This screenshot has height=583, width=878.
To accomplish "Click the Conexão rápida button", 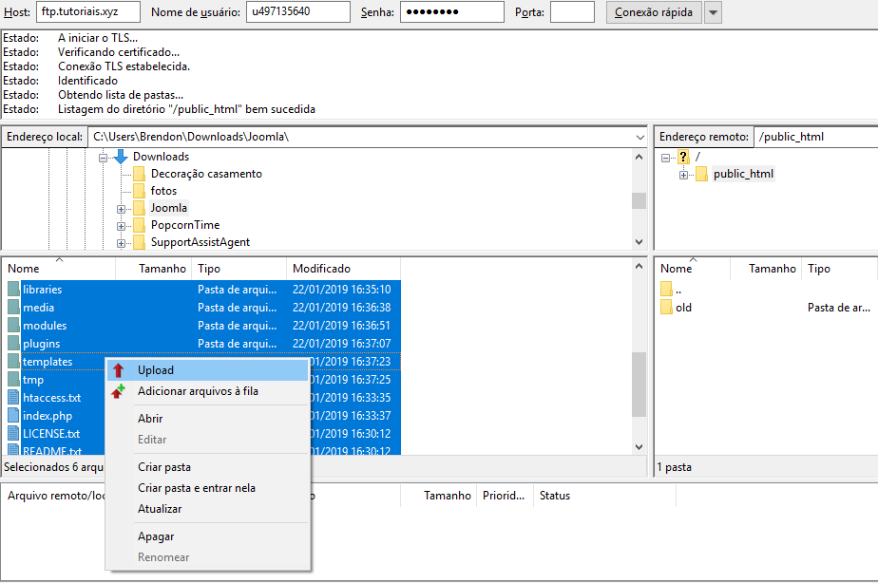I will coord(654,12).
